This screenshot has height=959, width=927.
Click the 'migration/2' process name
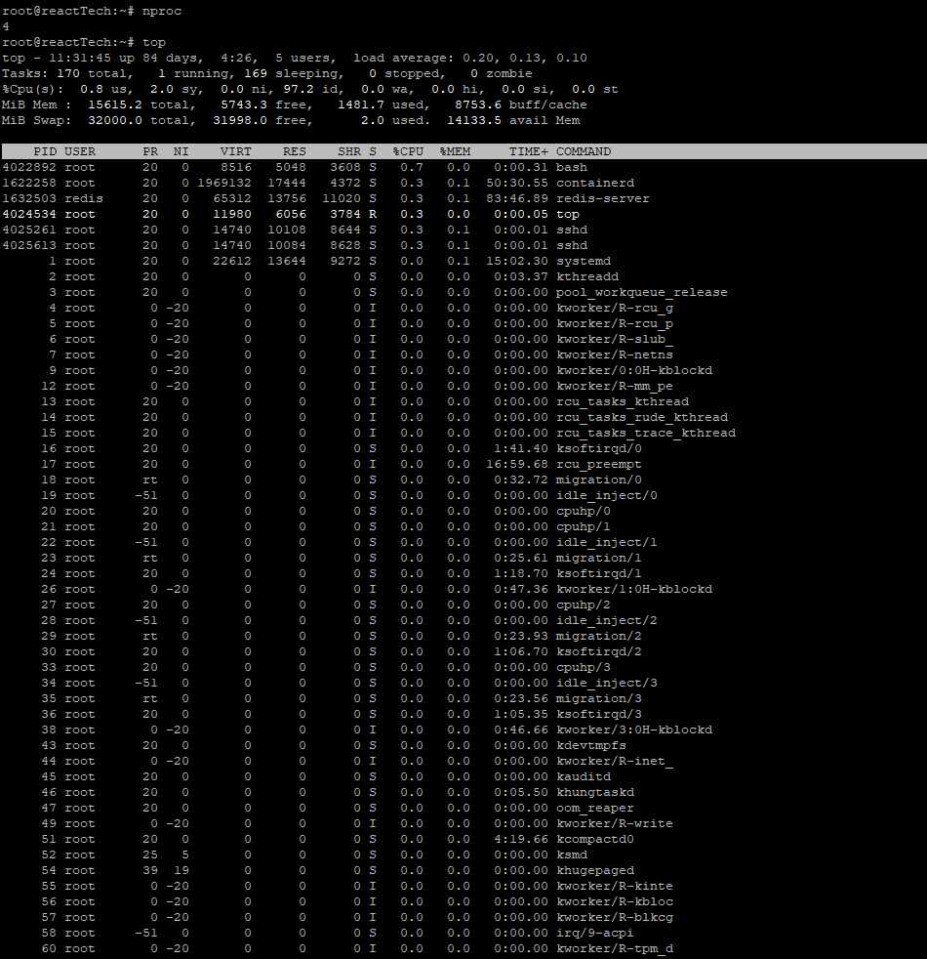pyautogui.click(x=599, y=636)
